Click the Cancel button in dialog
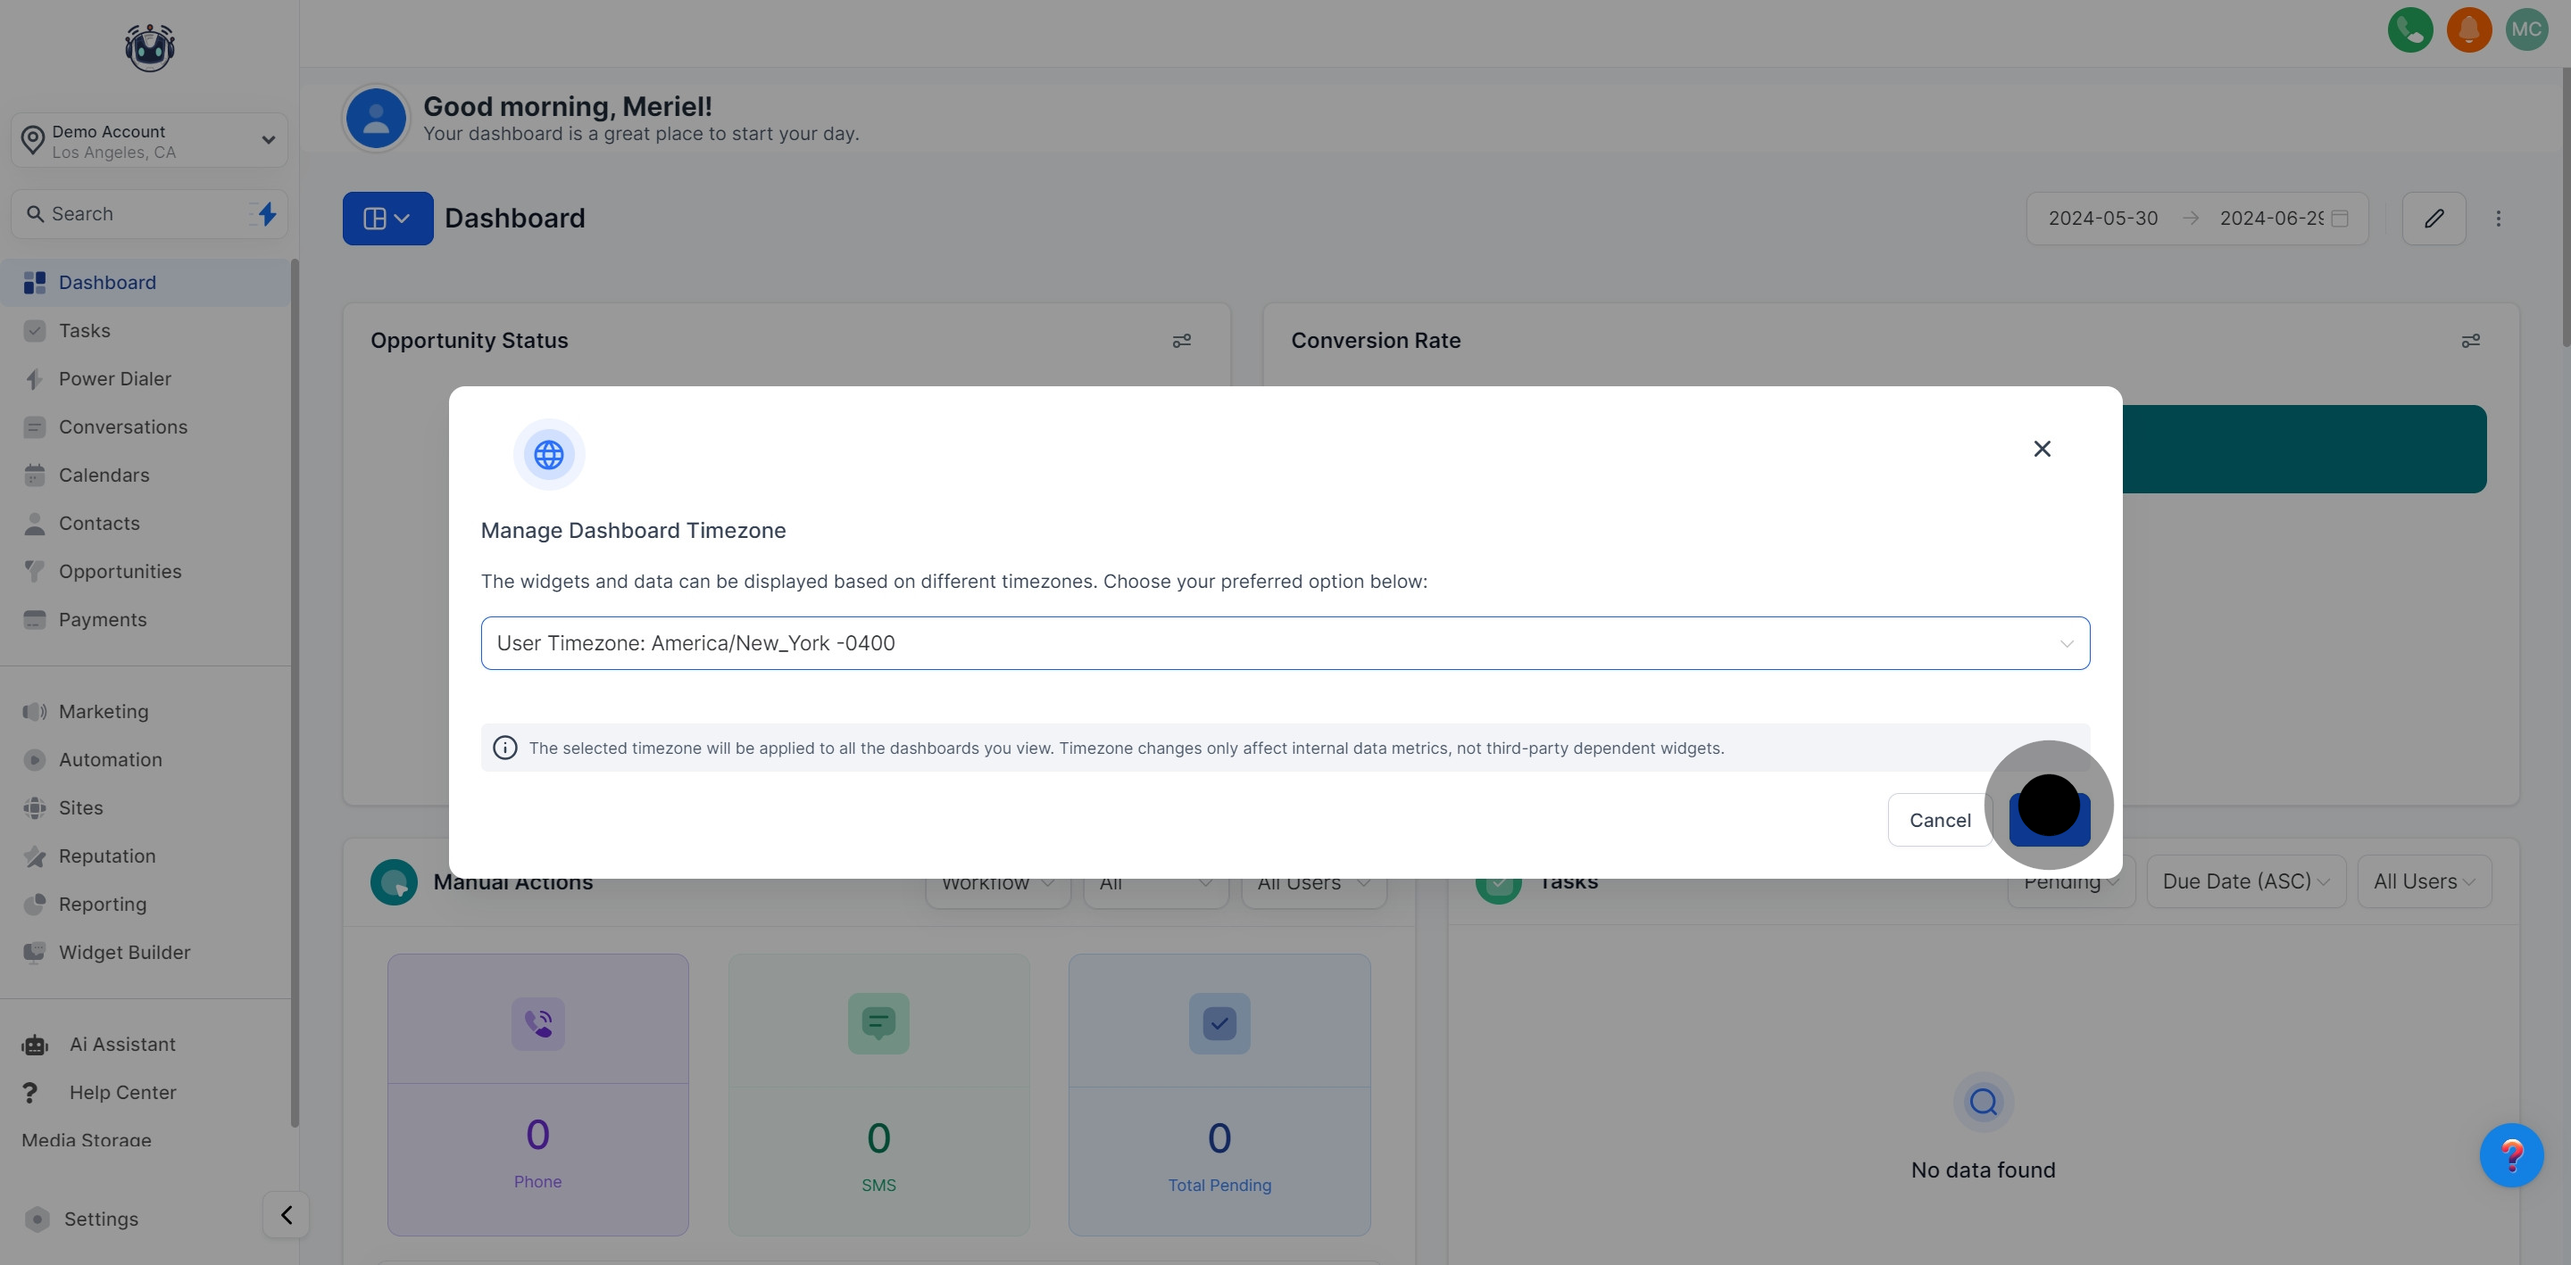 tap(1939, 820)
